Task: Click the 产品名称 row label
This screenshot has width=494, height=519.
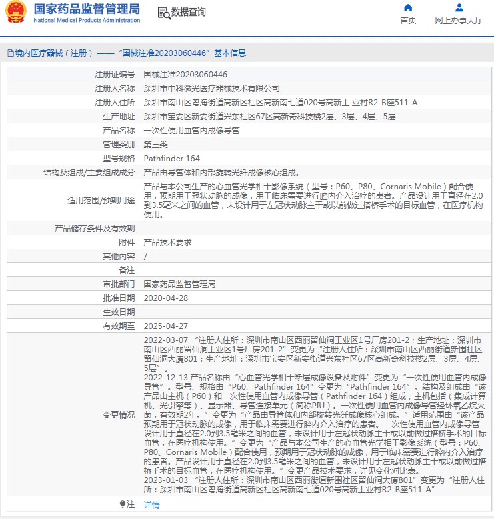Action: pyautogui.click(x=119, y=131)
